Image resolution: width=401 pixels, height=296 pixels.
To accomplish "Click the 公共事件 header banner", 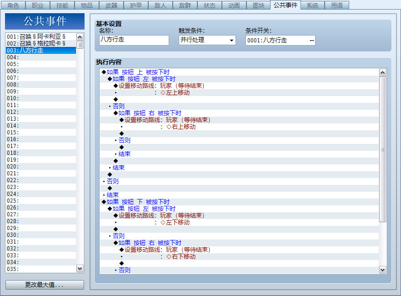I will 45,21.
